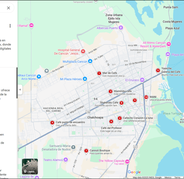Click the Punta Sam map label
Screen dimensions: 184x179
[x=171, y=7]
